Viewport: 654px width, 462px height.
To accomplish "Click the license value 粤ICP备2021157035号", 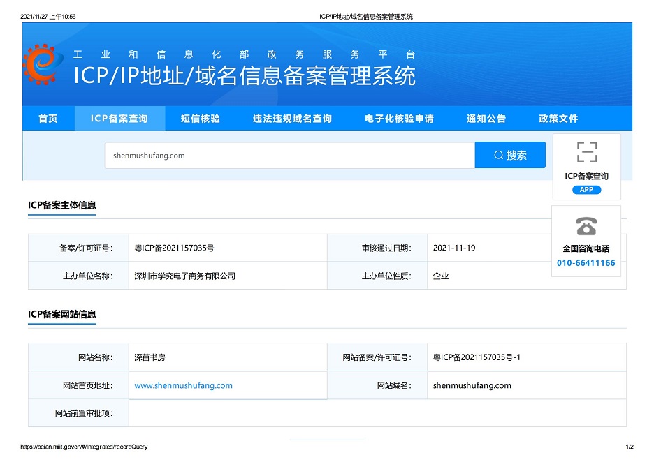I will click(x=174, y=248).
